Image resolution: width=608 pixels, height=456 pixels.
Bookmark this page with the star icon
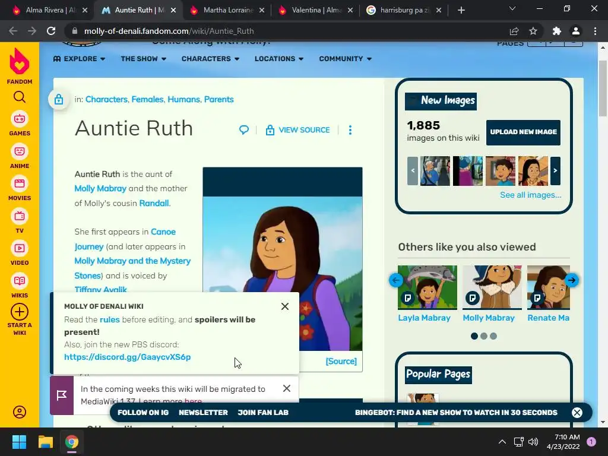tap(533, 31)
